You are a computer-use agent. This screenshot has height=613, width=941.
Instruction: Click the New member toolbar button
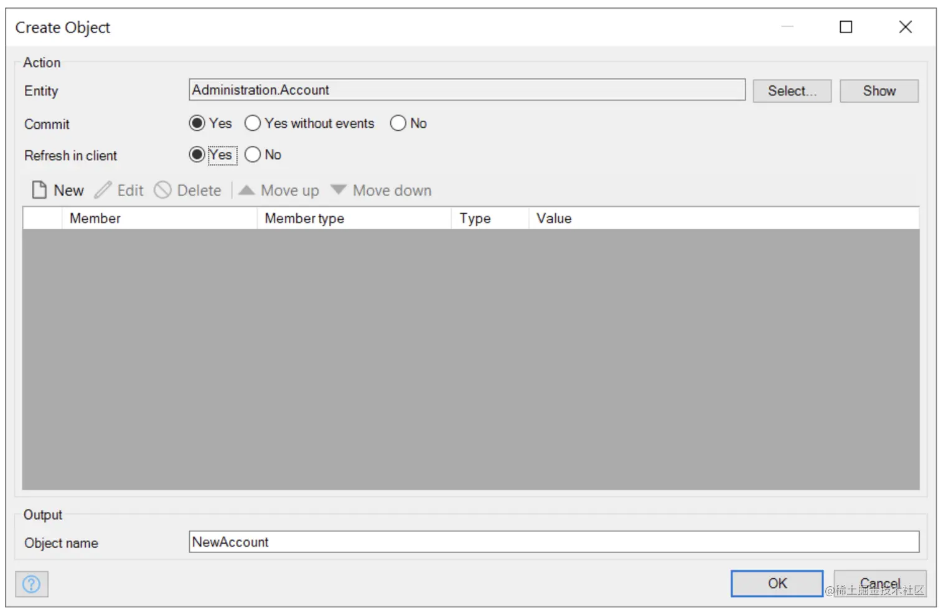click(58, 190)
